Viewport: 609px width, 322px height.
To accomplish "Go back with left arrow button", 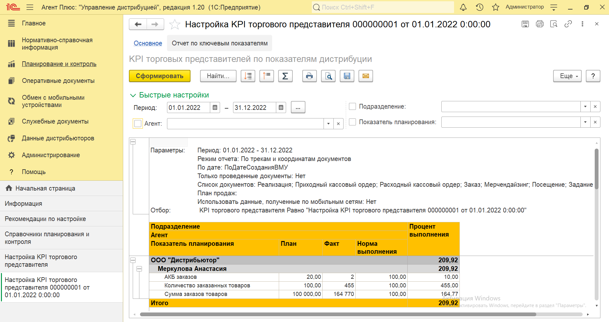I will (x=138, y=24).
